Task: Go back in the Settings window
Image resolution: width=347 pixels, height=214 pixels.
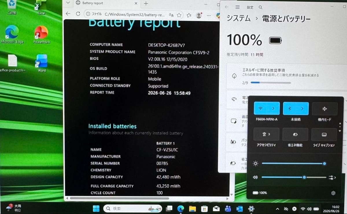Action: coord(227,7)
